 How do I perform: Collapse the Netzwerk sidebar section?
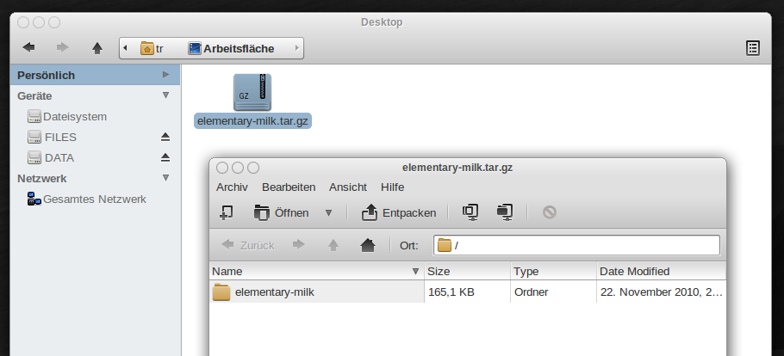(166, 178)
